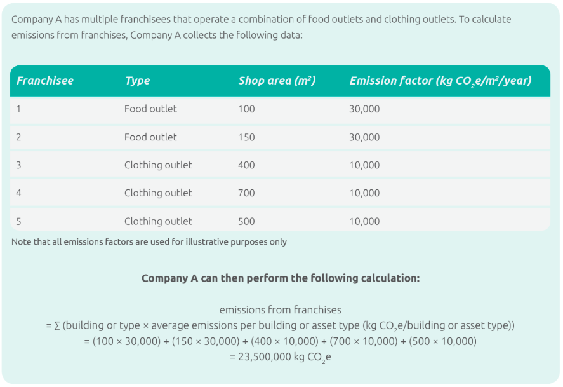
Task: Click the intro paragraph about Company A
Action: click(x=261, y=27)
